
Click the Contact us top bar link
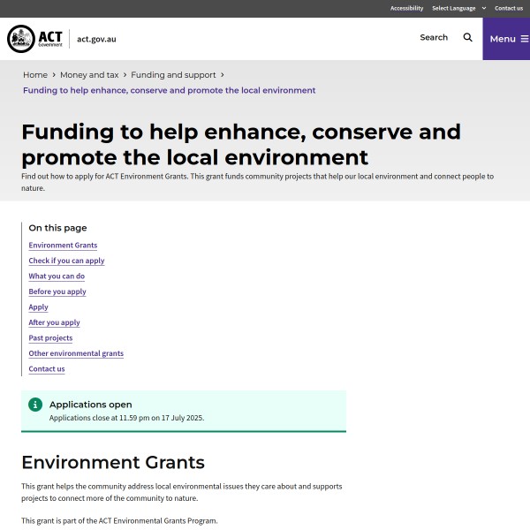(x=508, y=8)
